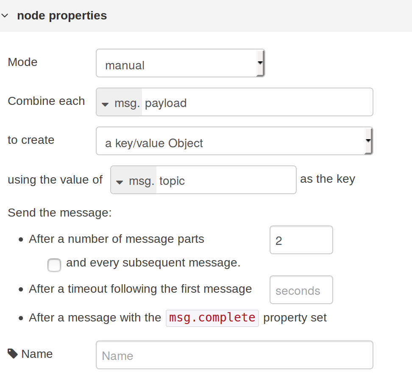Click the 'node properties' heading text
This screenshot has height=390, width=412.
point(62,16)
